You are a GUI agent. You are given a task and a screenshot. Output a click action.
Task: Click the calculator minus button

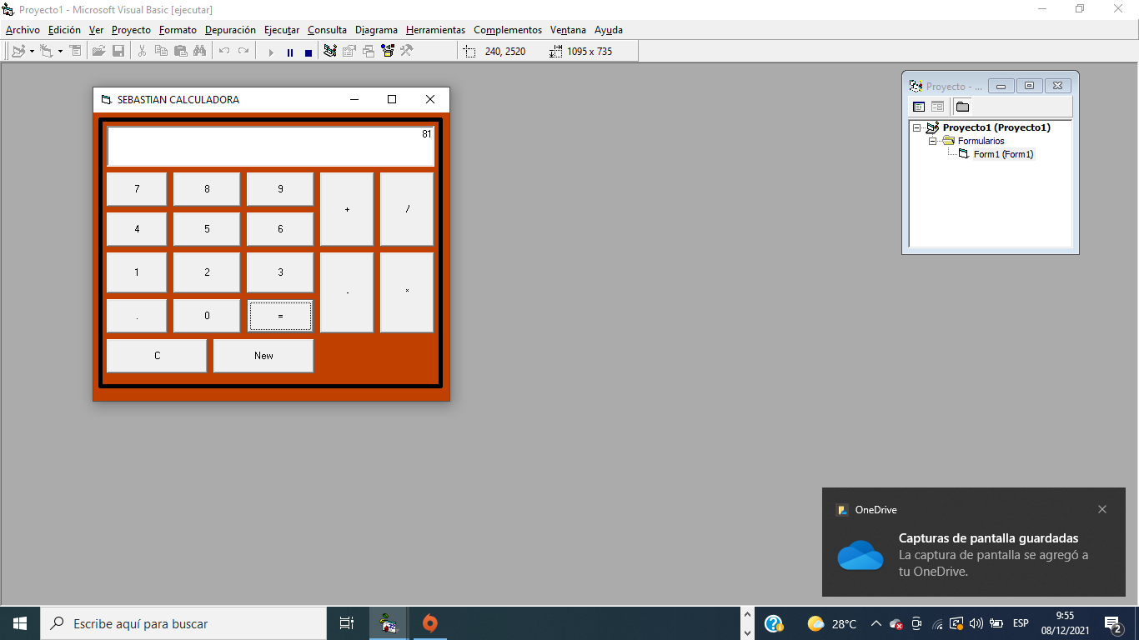tap(347, 292)
